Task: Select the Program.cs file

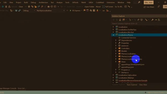Action: coord(125,70)
